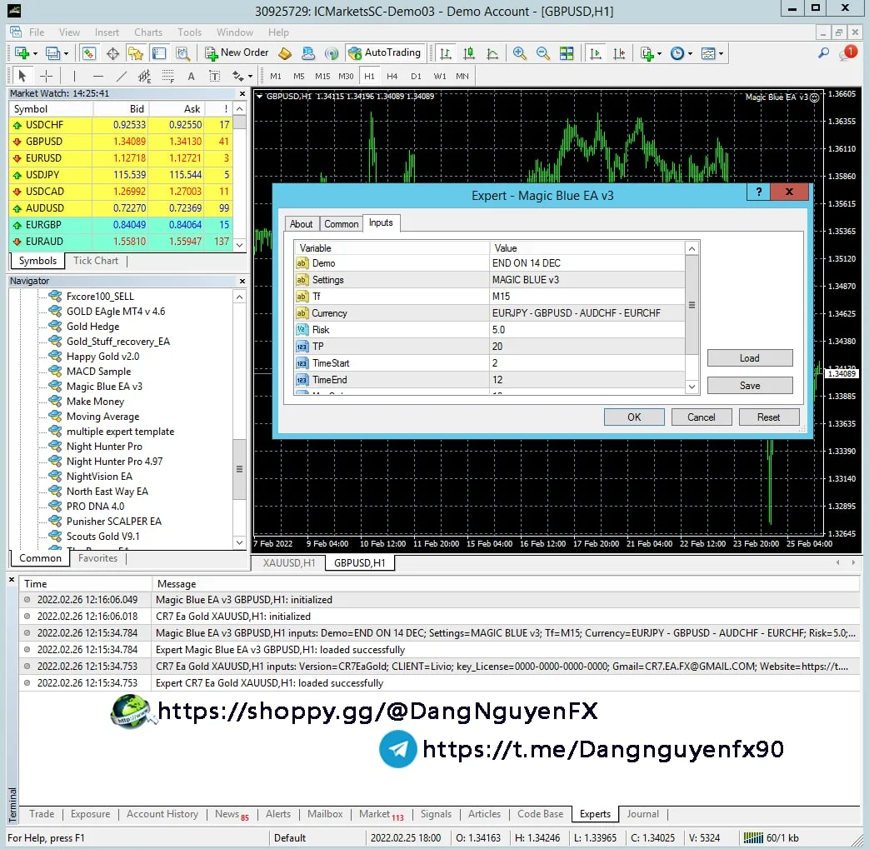Click Load inputs button

click(x=750, y=358)
